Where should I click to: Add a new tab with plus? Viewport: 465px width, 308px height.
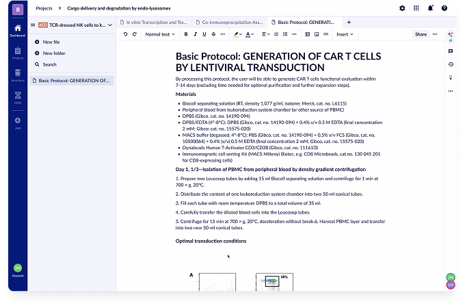[349, 23]
